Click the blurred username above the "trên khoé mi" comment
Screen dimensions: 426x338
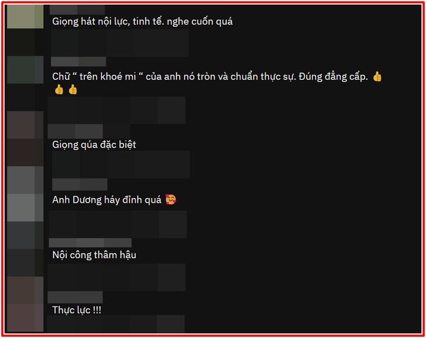click(x=79, y=62)
